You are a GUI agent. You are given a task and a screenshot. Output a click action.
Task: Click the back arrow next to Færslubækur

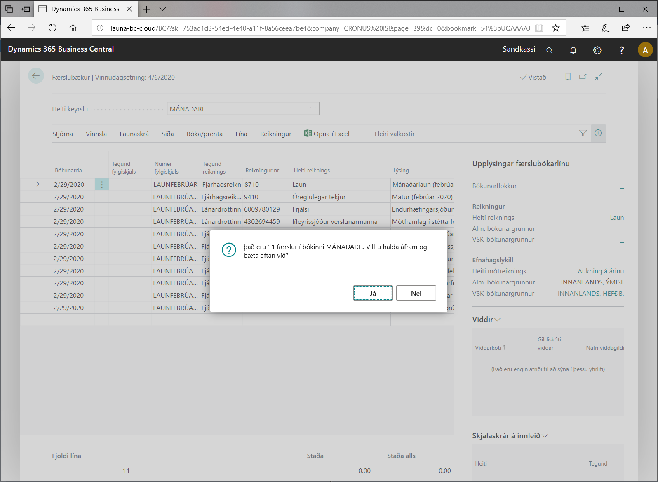coord(36,76)
